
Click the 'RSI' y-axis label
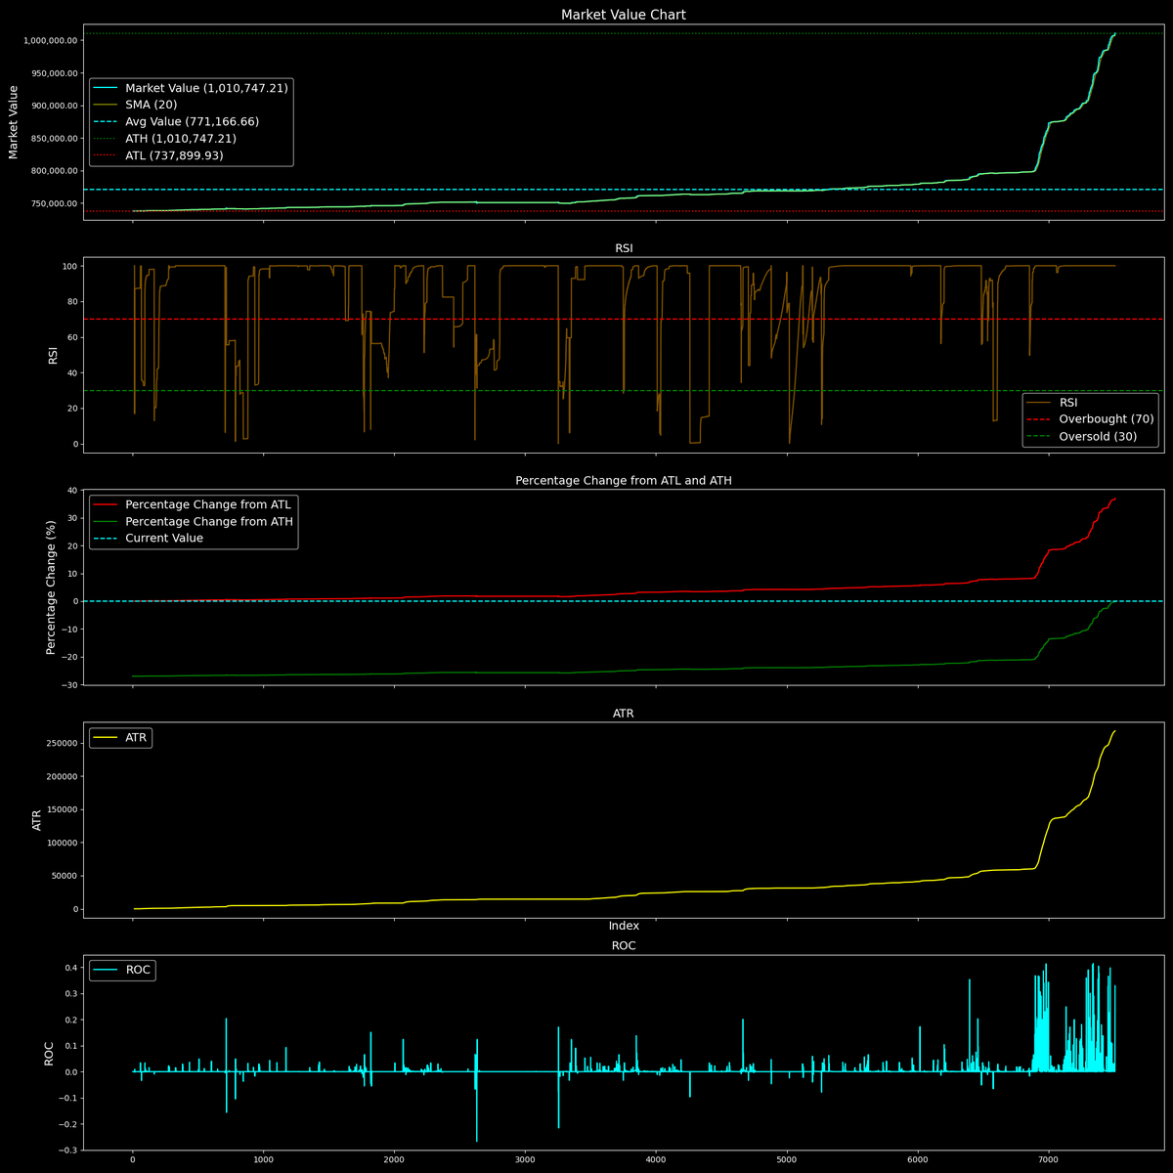click(53, 356)
